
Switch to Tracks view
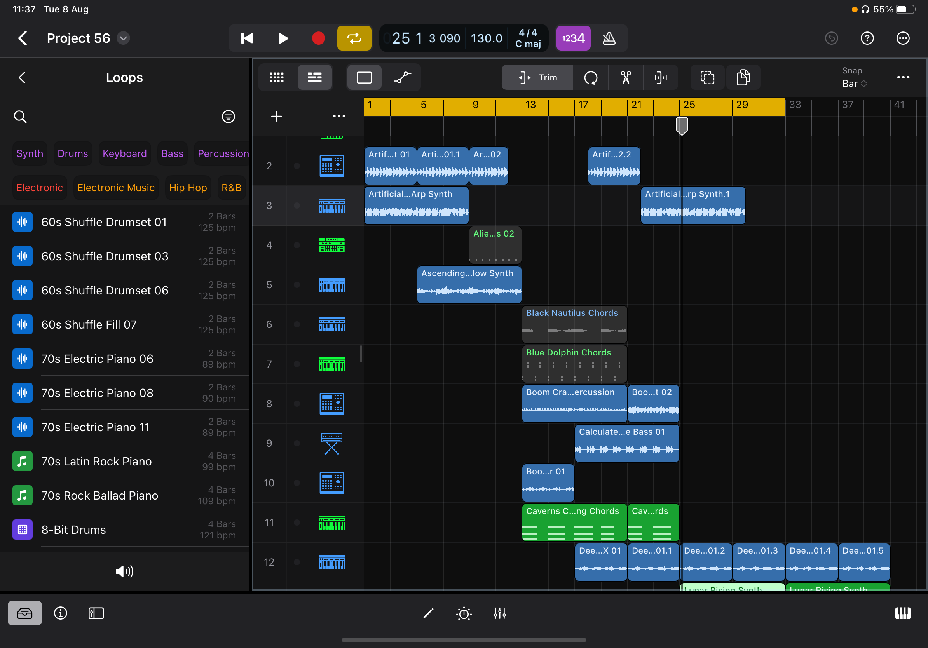tap(314, 78)
